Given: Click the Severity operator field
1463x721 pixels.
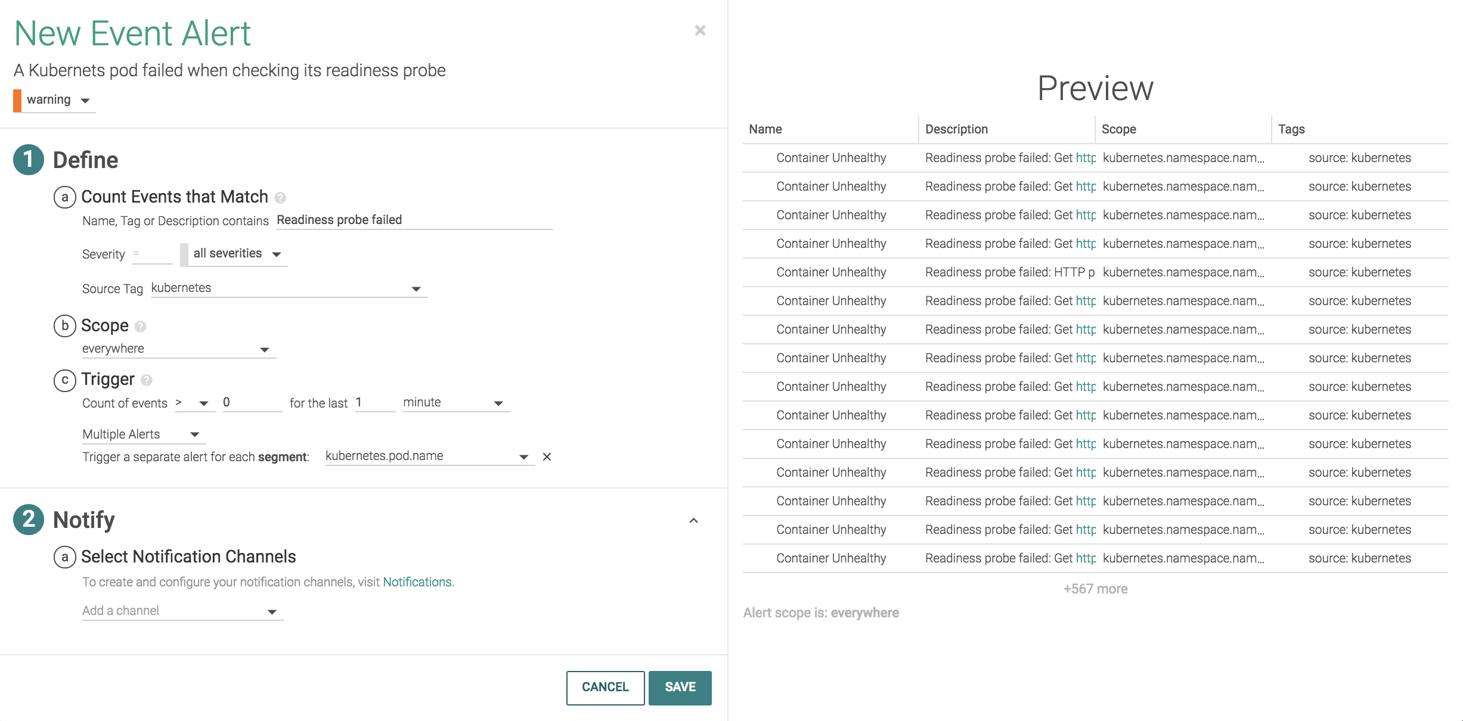Looking at the screenshot, I should coord(152,254).
